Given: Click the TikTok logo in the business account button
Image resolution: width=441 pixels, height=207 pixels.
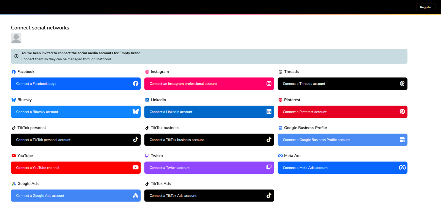Looking at the screenshot, I should (x=269, y=139).
